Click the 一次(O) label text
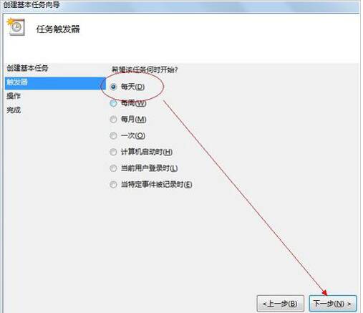 133,136
